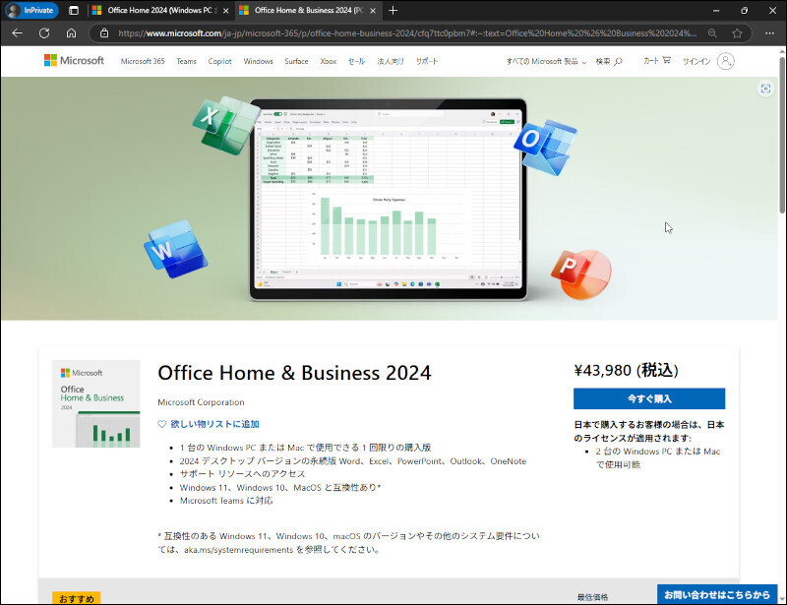
Task: Click the サポート リソースへのアクセス bullet
Action: coord(242,474)
